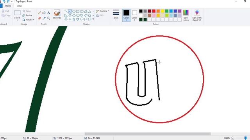Choose the Down arrow shape
250x140 pixels.
66,19
